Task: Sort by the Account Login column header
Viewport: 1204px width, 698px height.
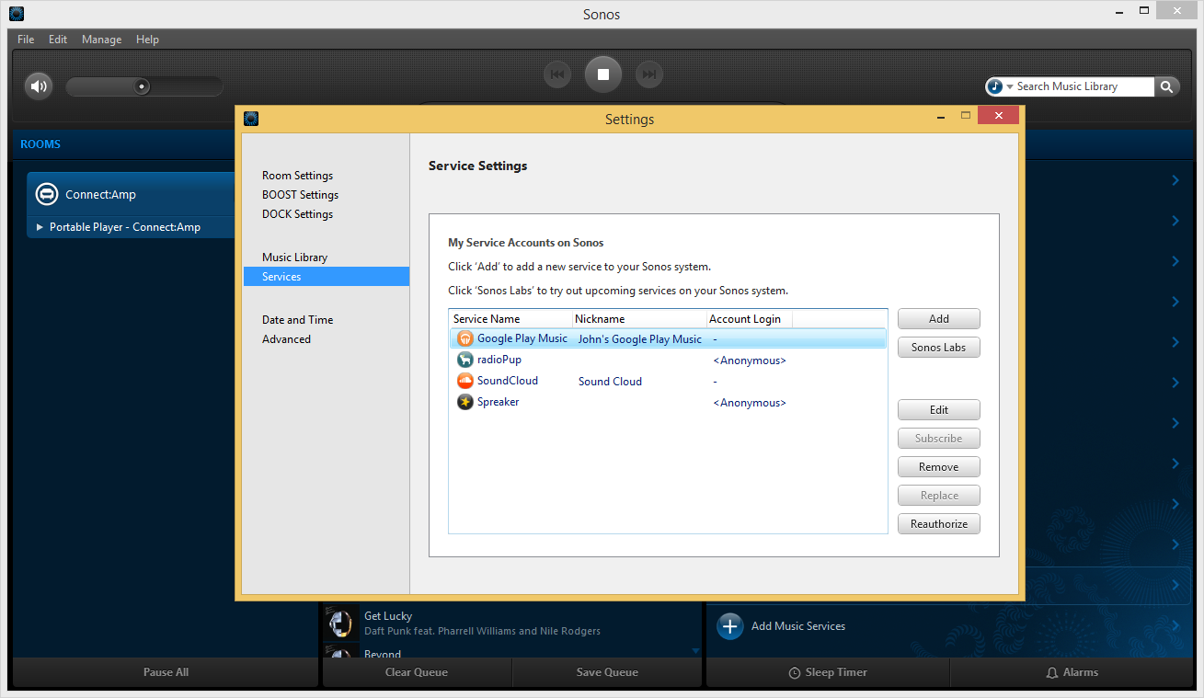Action: [x=749, y=319]
